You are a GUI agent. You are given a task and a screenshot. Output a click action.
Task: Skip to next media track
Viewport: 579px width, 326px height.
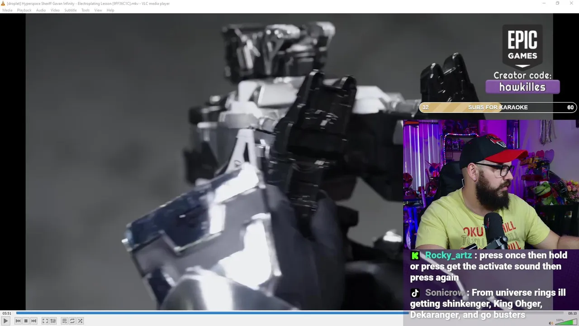pyautogui.click(x=33, y=321)
